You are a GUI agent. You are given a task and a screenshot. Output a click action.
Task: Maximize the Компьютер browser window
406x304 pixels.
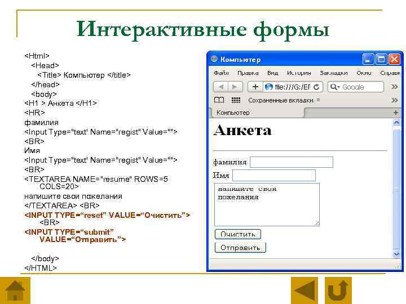[x=381, y=60]
